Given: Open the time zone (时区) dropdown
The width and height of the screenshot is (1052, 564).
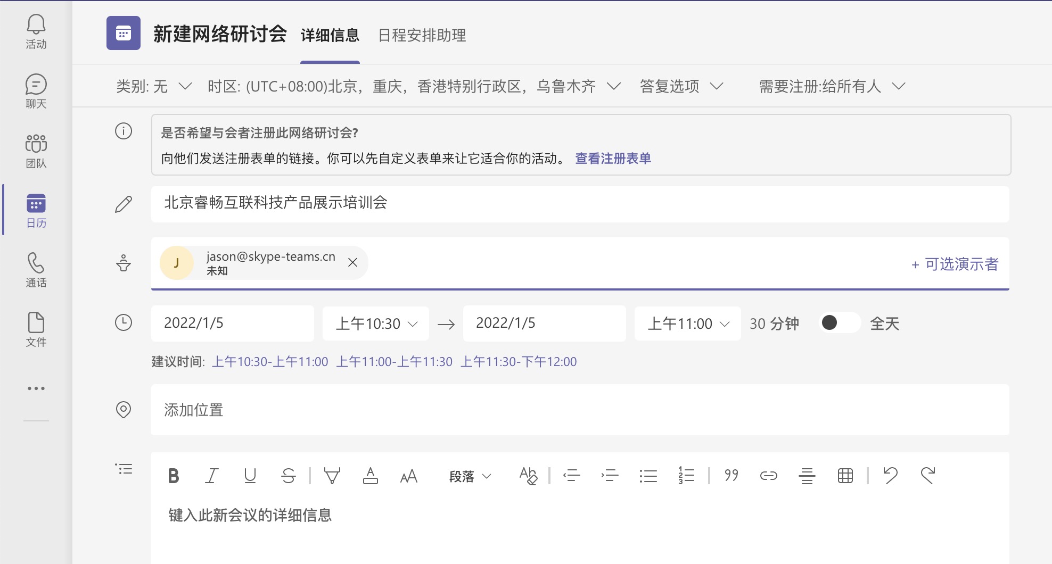Looking at the screenshot, I should [x=414, y=86].
